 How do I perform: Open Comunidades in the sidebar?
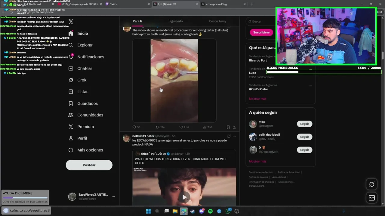click(86, 115)
